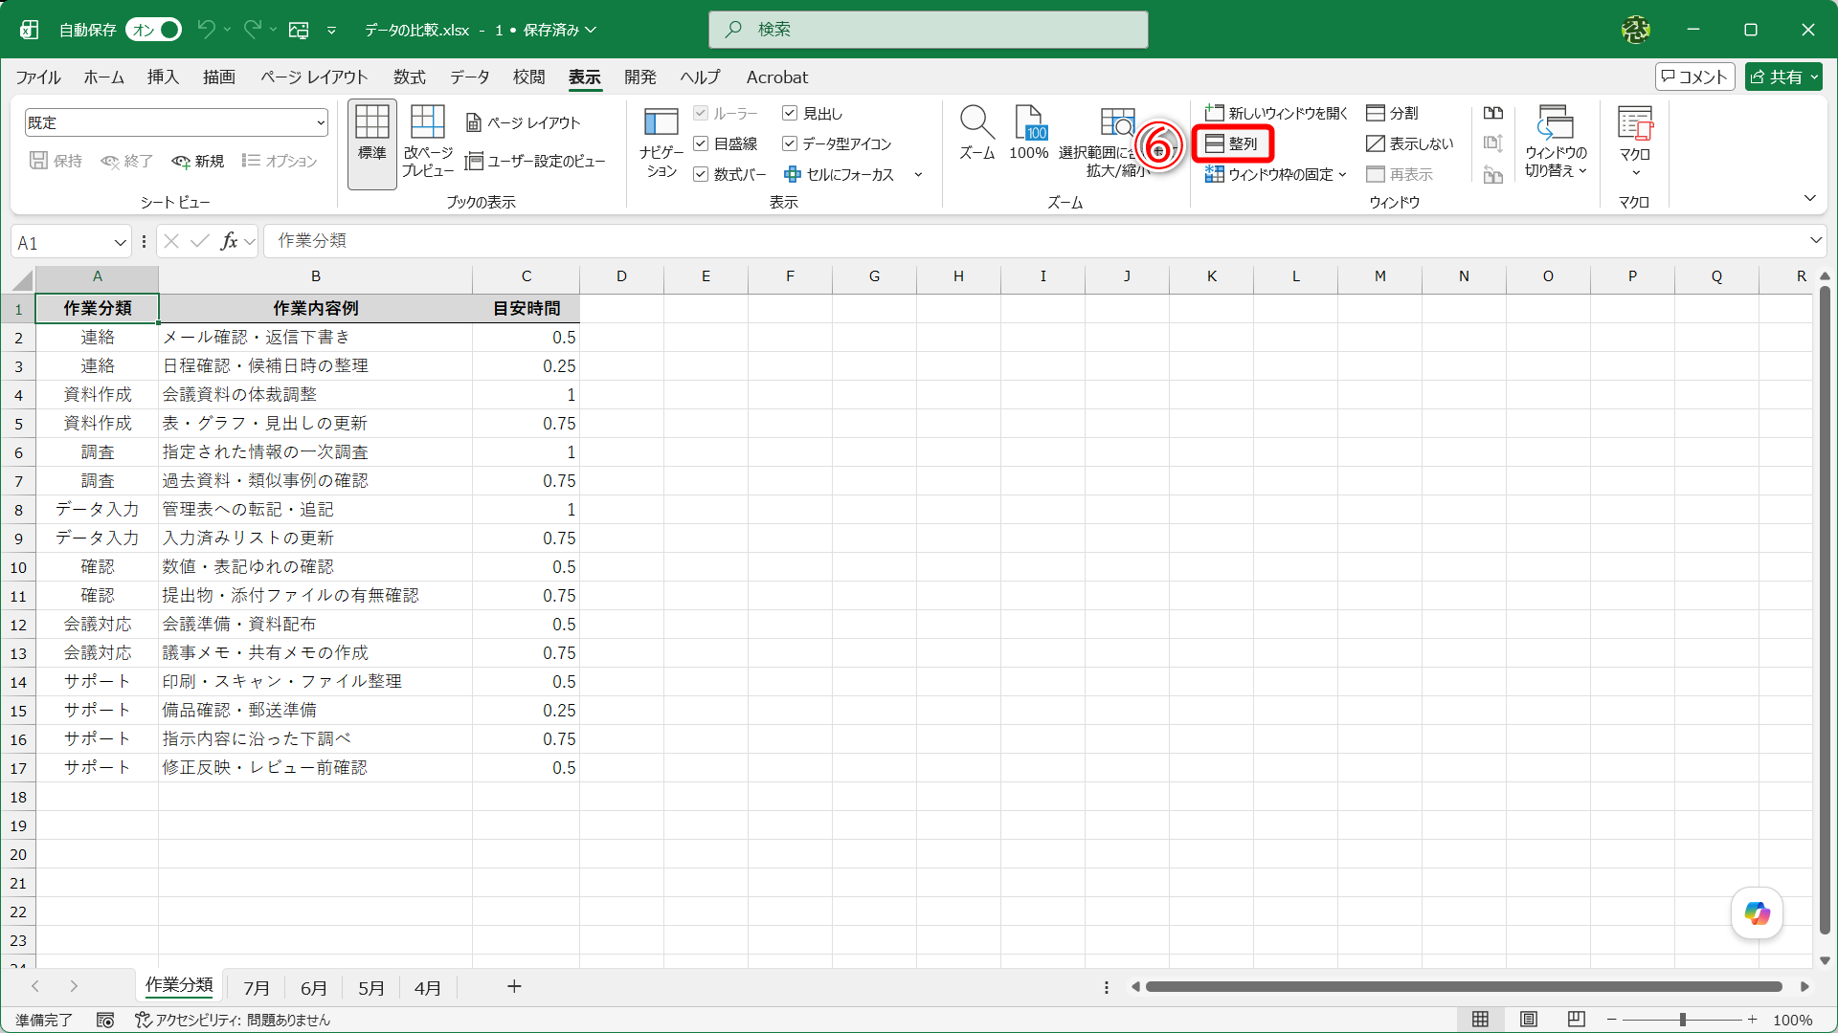Set zoom using the 100% icon
1838x1033 pixels.
point(1029,132)
